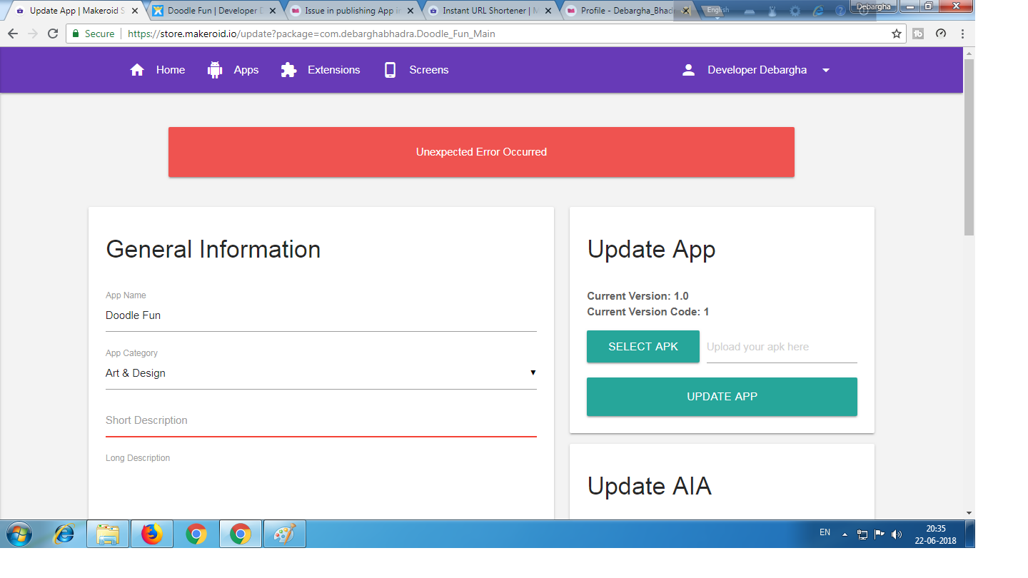Bookmark this page with star icon

coord(897,34)
